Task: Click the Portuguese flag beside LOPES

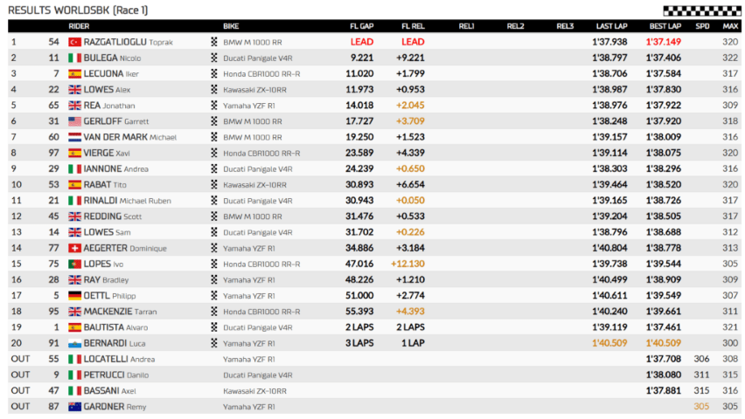Action: coord(74,264)
